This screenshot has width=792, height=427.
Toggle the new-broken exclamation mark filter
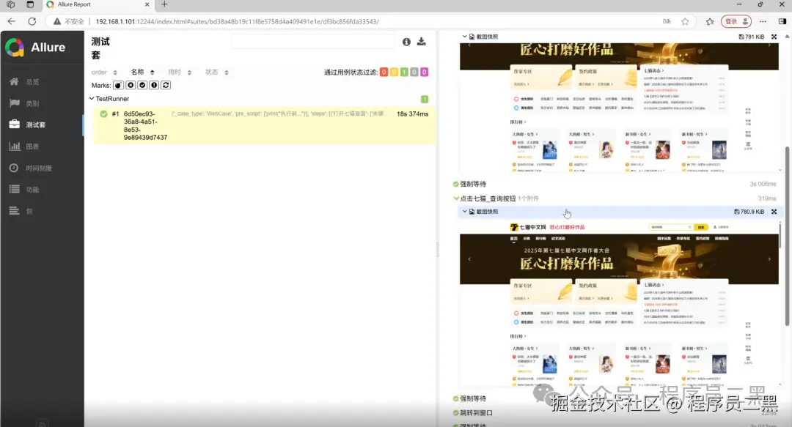[154, 85]
